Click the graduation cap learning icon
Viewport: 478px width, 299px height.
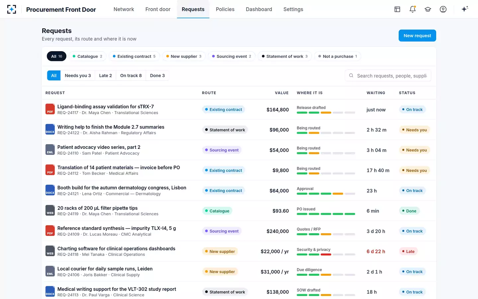coord(428,9)
